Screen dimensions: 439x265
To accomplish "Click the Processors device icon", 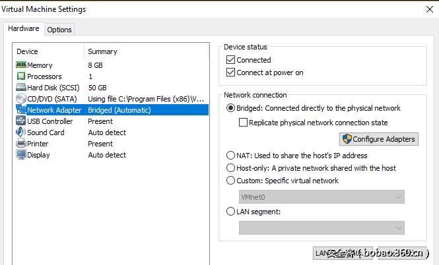I will click(21, 76).
